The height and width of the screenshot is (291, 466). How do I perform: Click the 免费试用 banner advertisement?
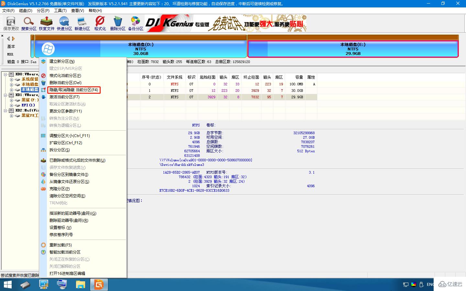226,23
